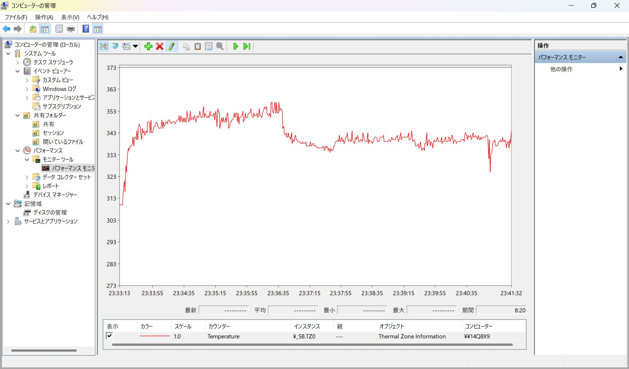Click the Copy Properties icon

tap(186, 46)
